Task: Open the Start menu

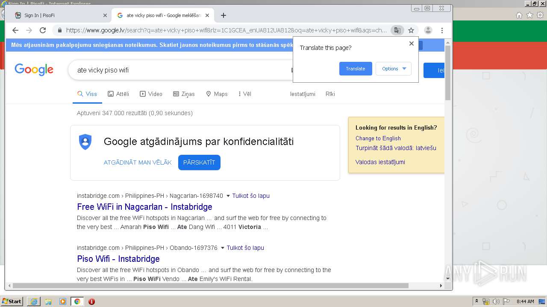Action: tap(12, 301)
